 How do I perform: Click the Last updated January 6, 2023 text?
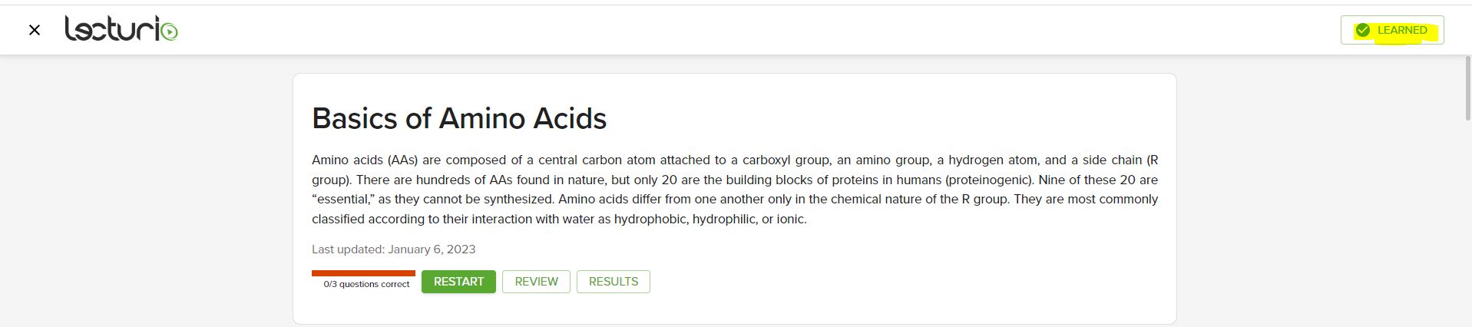[x=393, y=249]
